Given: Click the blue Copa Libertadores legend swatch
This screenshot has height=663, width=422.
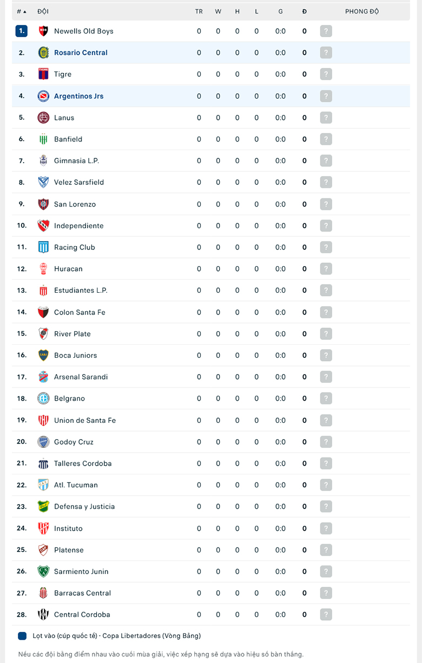Looking at the screenshot, I should [x=22, y=636].
